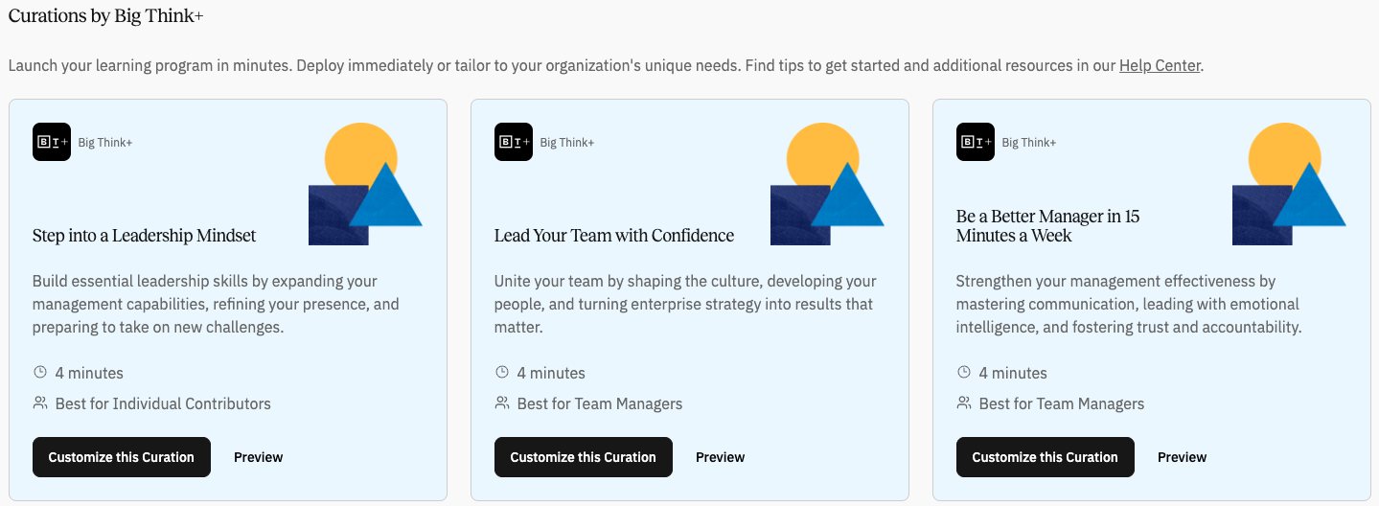Image resolution: width=1379 pixels, height=506 pixels.
Task: Open the Step into a Leadership Mindset title
Action: 145,236
